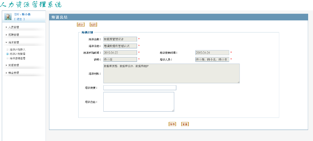This screenshot has width=313, height=141.
Task: Click the 讲师 field
Action: click(120, 59)
